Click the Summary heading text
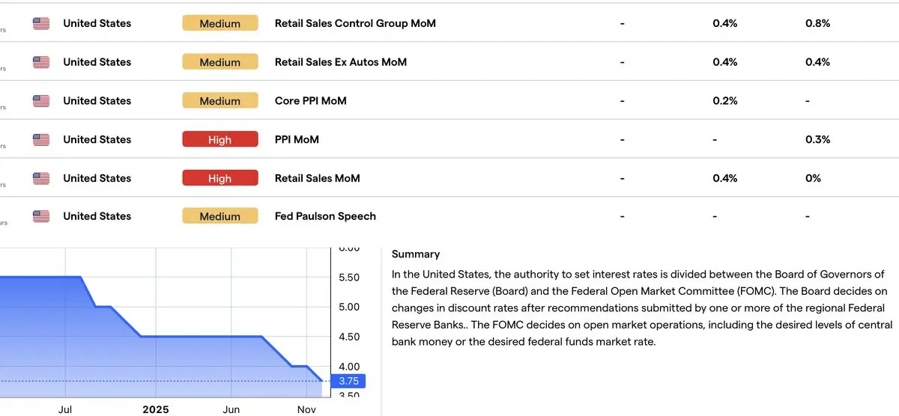 tap(415, 254)
